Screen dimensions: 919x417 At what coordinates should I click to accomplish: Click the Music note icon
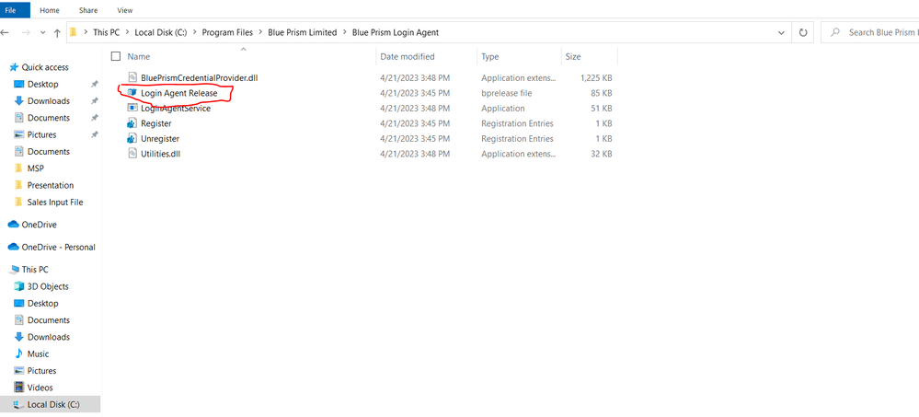tap(18, 353)
